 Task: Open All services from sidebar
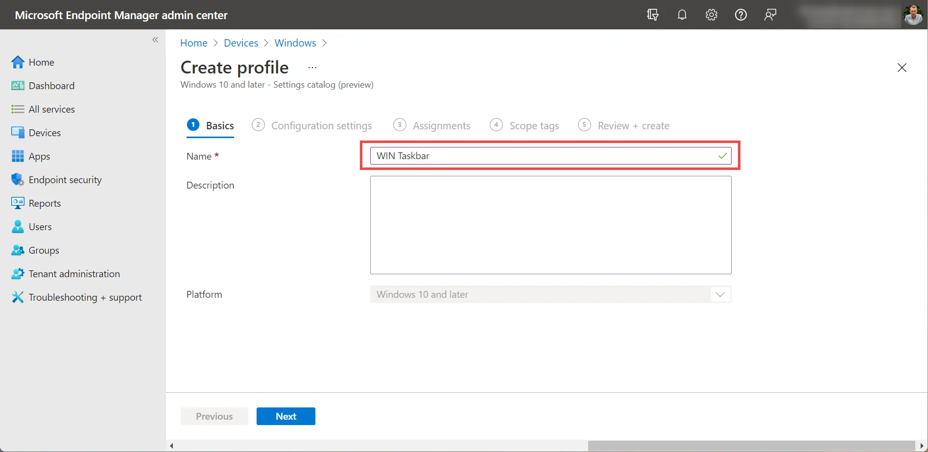pyautogui.click(x=52, y=109)
